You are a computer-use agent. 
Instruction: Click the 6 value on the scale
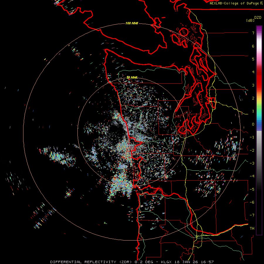[x=253, y=46]
